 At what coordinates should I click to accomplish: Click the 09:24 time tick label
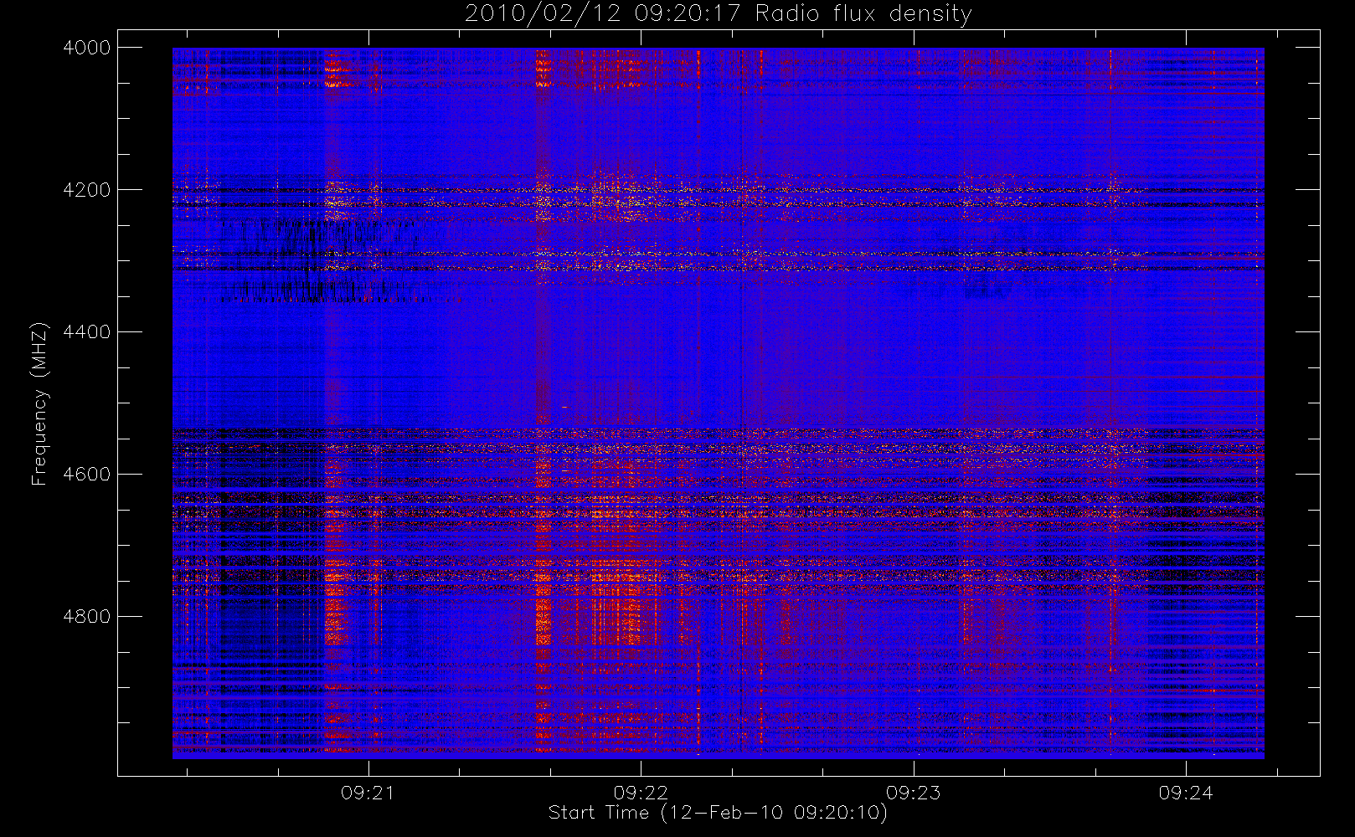point(1186,793)
